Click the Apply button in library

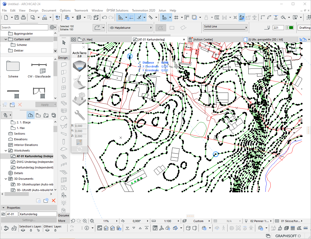[45, 105]
